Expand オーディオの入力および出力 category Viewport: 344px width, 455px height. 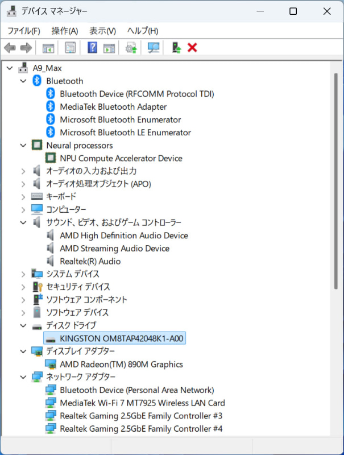click(23, 171)
